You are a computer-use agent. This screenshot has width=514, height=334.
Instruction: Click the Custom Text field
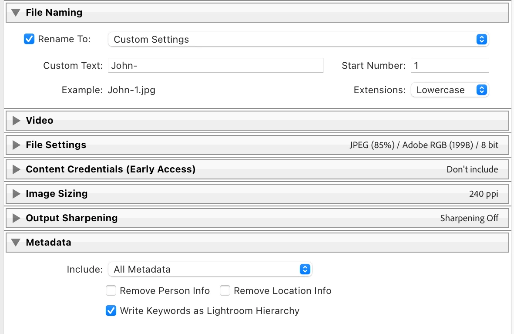pyautogui.click(x=215, y=66)
